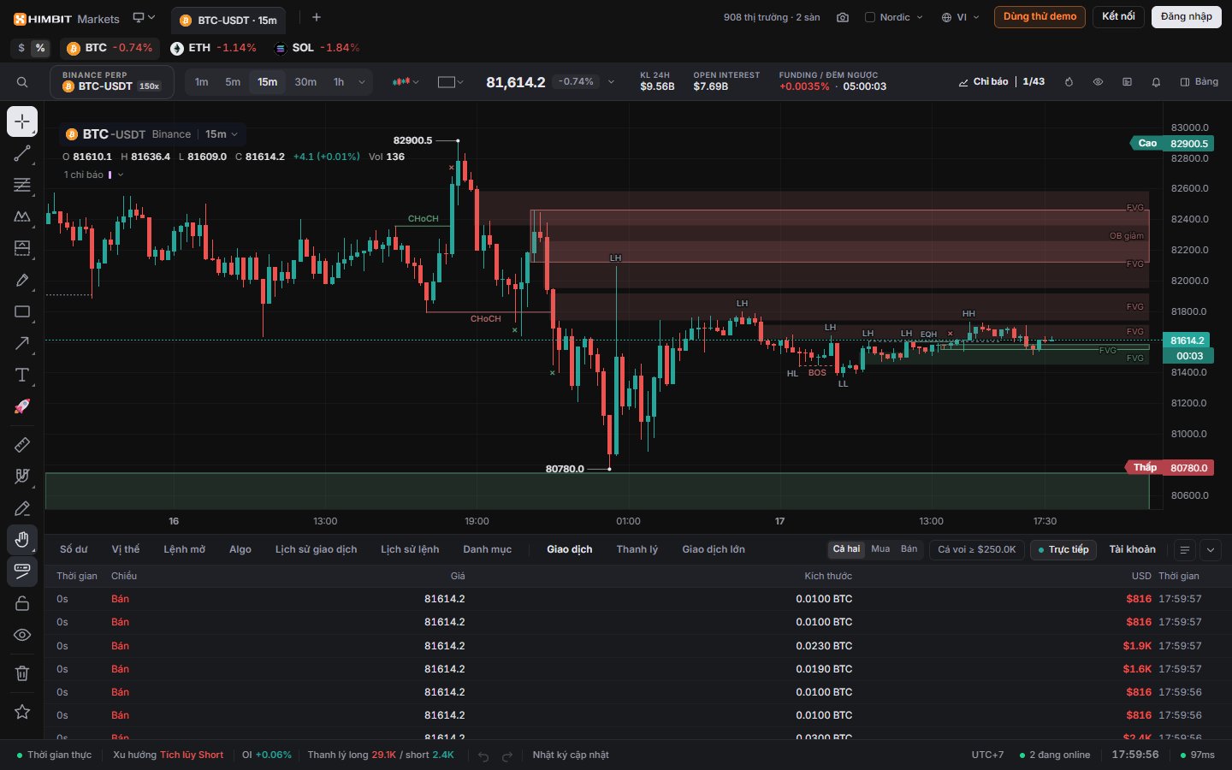Collapse the bottom panel with chevron button
Image resolution: width=1232 pixels, height=770 pixels.
tap(1210, 550)
